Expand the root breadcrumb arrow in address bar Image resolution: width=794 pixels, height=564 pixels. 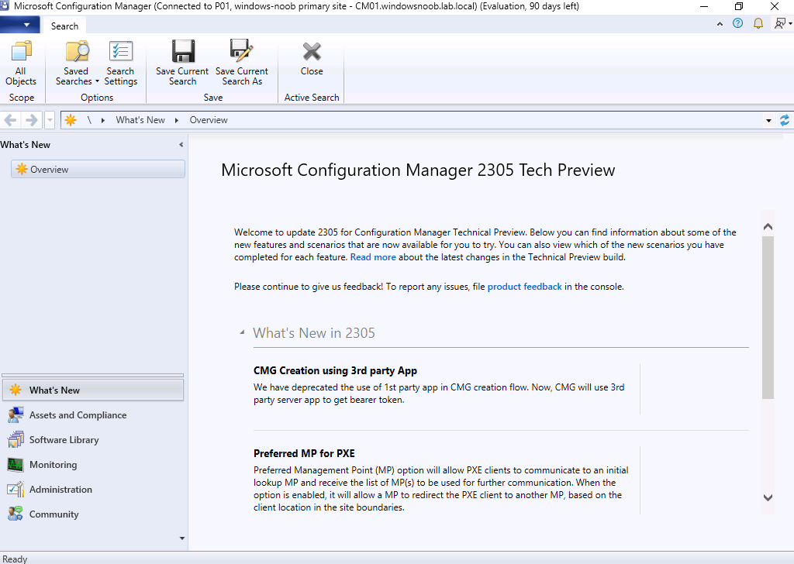pos(103,120)
